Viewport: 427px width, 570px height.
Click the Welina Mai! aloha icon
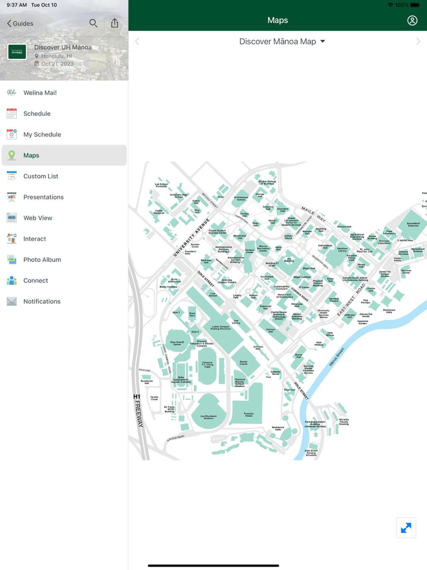12,93
